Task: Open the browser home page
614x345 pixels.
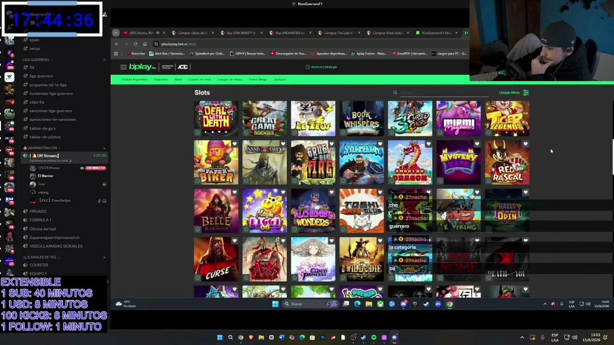Action: pyautogui.click(x=144, y=44)
